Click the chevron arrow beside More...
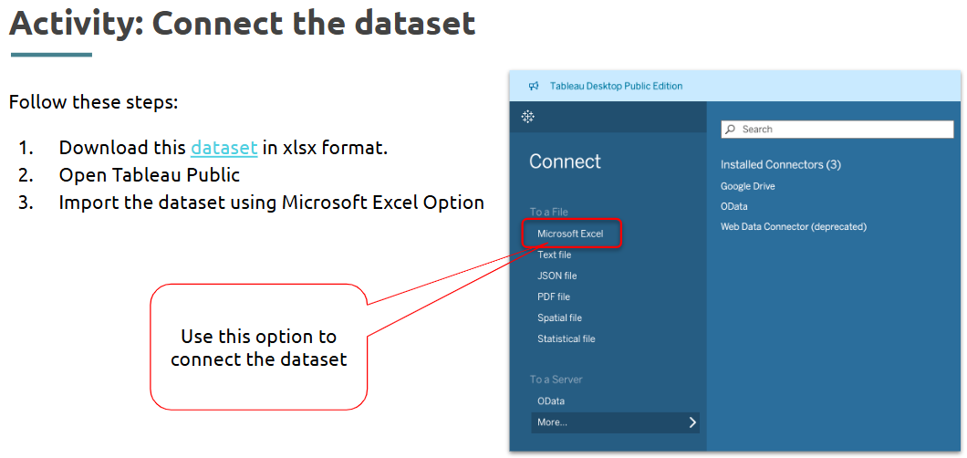Image resolution: width=967 pixels, height=458 pixels. tap(691, 422)
